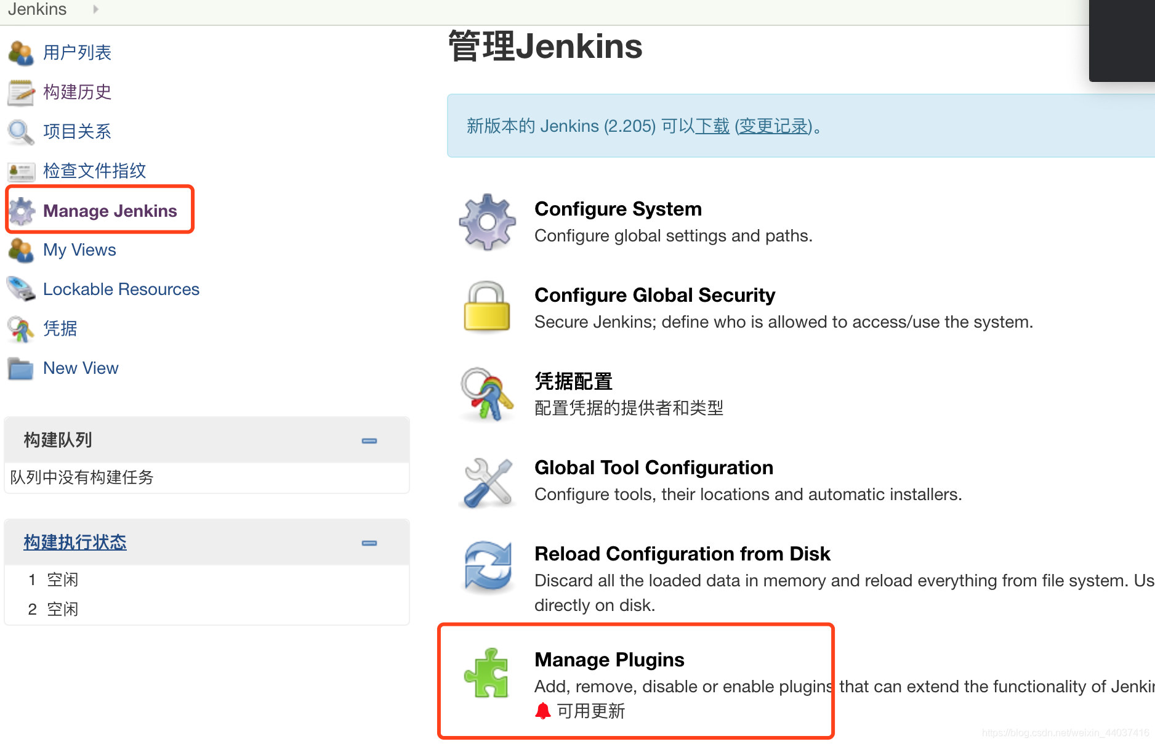
Task: Click the 项目关系 magnifier icon
Action: [21, 132]
